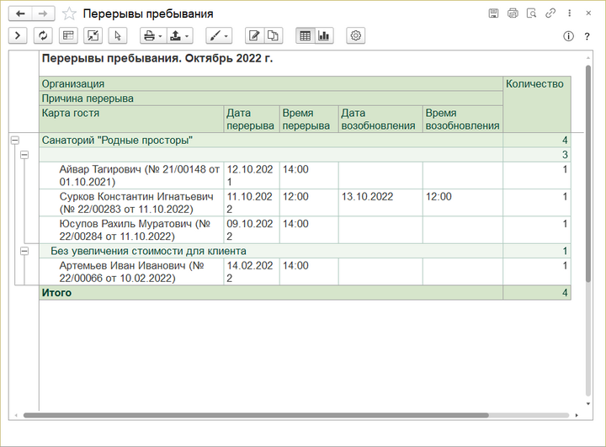Open the print dropdown in toolbar

click(153, 35)
